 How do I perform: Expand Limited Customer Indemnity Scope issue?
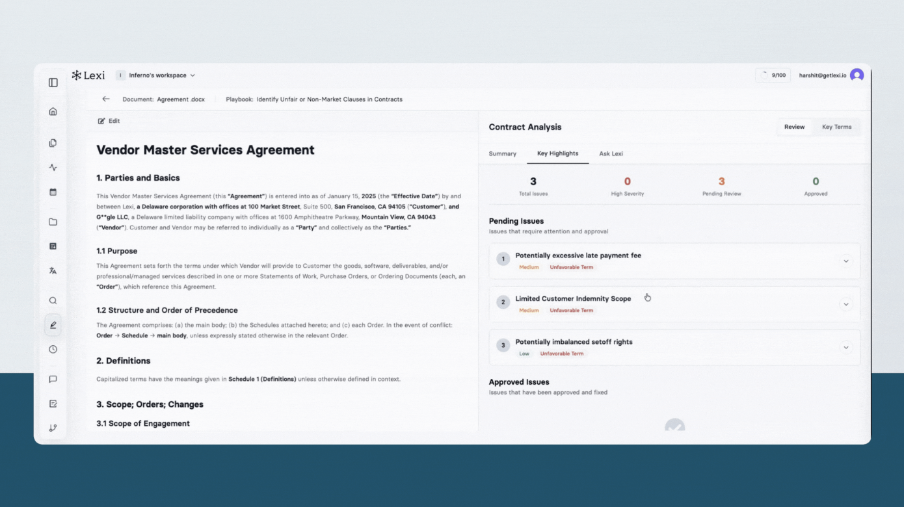click(x=845, y=304)
